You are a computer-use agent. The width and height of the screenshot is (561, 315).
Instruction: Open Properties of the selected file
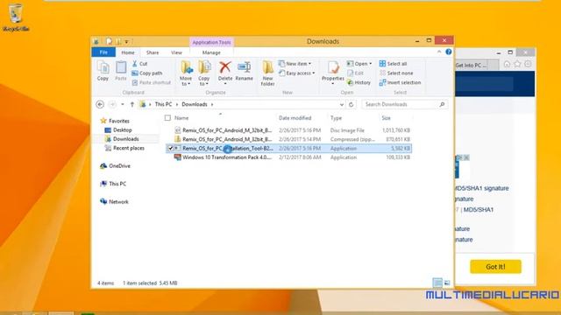(333, 72)
